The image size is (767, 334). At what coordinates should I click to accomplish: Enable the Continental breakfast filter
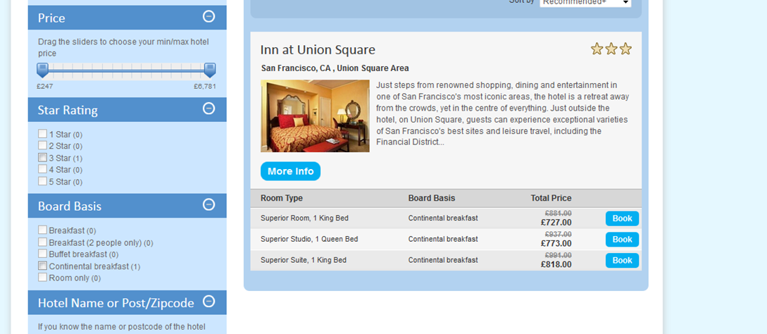pyautogui.click(x=43, y=266)
